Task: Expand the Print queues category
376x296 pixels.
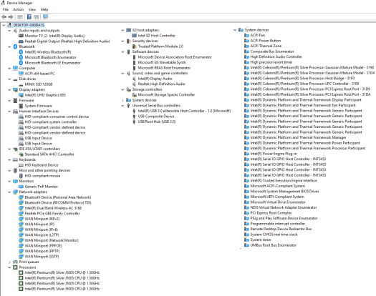Action: 9,262
